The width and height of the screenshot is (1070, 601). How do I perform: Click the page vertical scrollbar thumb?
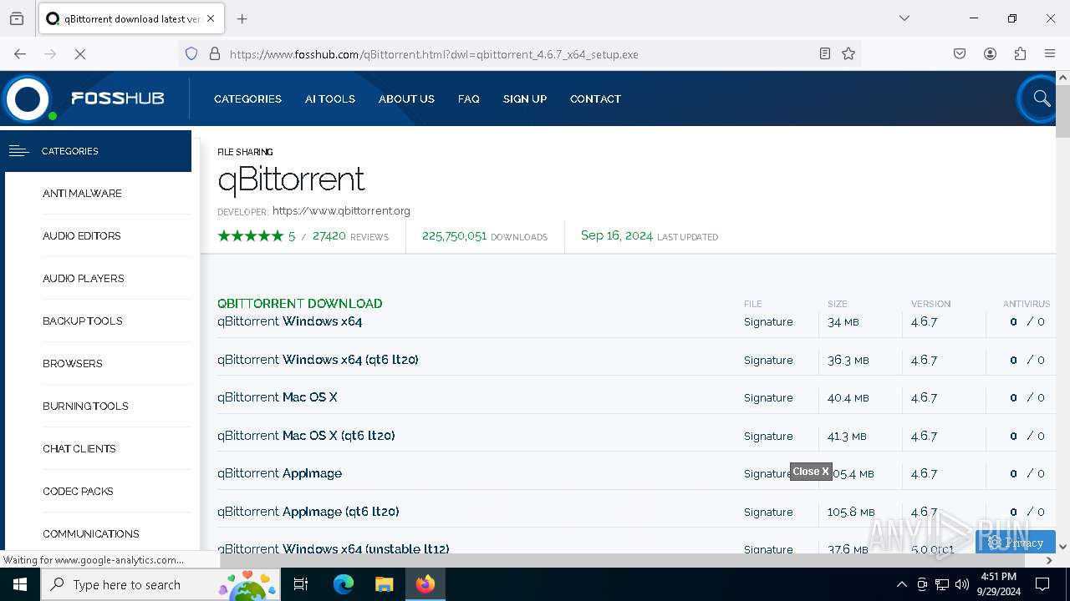(1062, 110)
